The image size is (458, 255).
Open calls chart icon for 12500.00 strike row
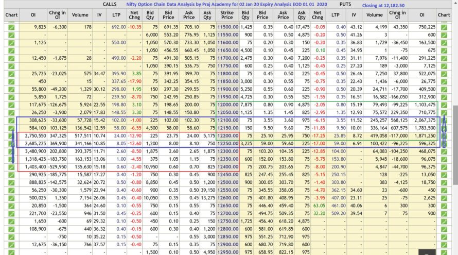pyautogui.click(x=11, y=182)
